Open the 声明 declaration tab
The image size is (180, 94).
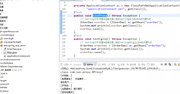tap(102, 65)
